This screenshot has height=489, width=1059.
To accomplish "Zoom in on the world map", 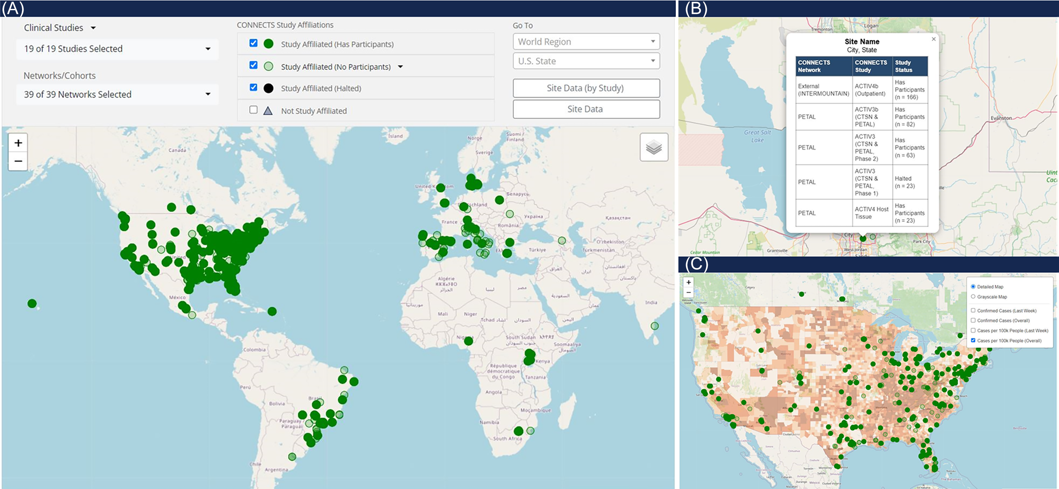I will [18, 143].
